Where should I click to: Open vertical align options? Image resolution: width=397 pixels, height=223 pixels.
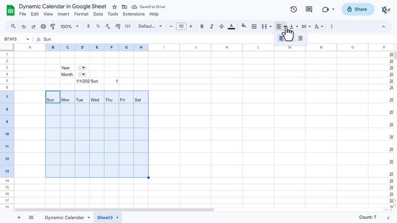pyautogui.click(x=293, y=26)
